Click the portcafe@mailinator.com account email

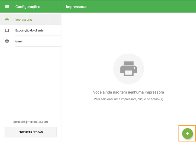coord(31,122)
